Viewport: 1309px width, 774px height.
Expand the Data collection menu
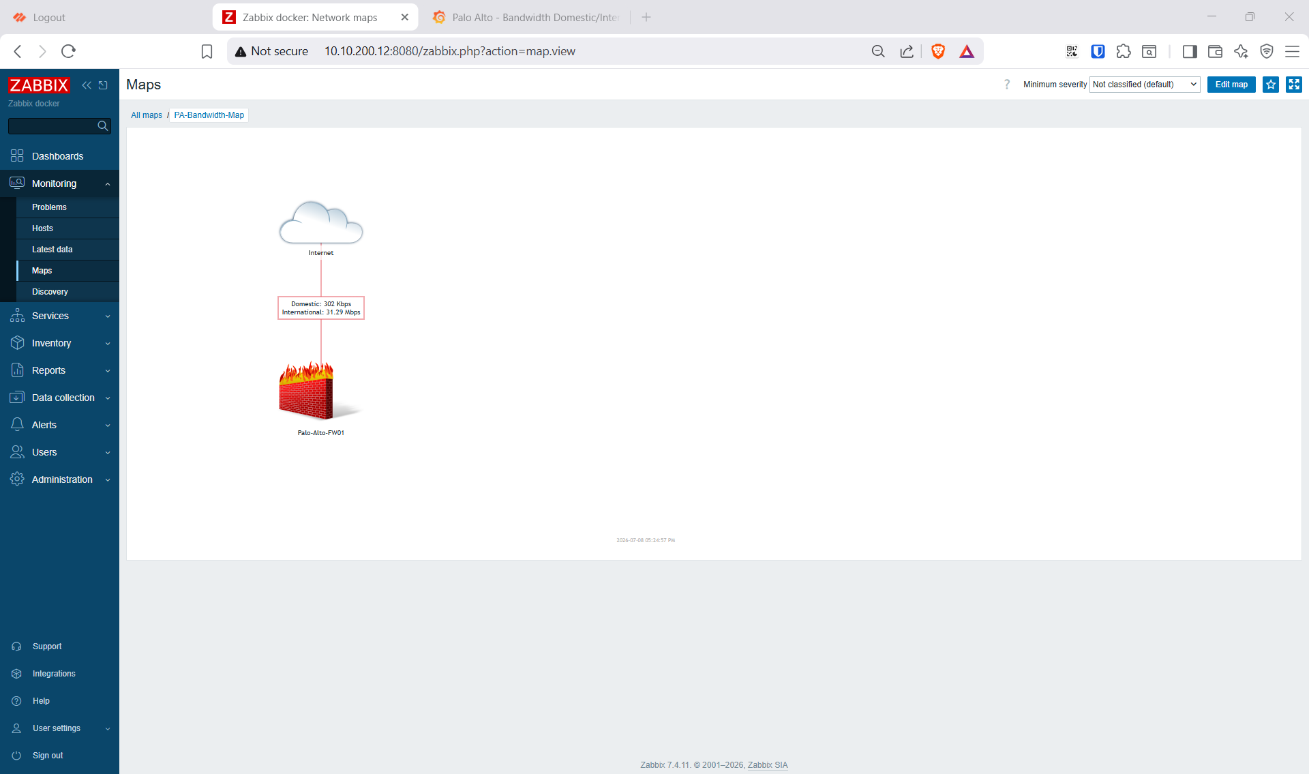59,398
